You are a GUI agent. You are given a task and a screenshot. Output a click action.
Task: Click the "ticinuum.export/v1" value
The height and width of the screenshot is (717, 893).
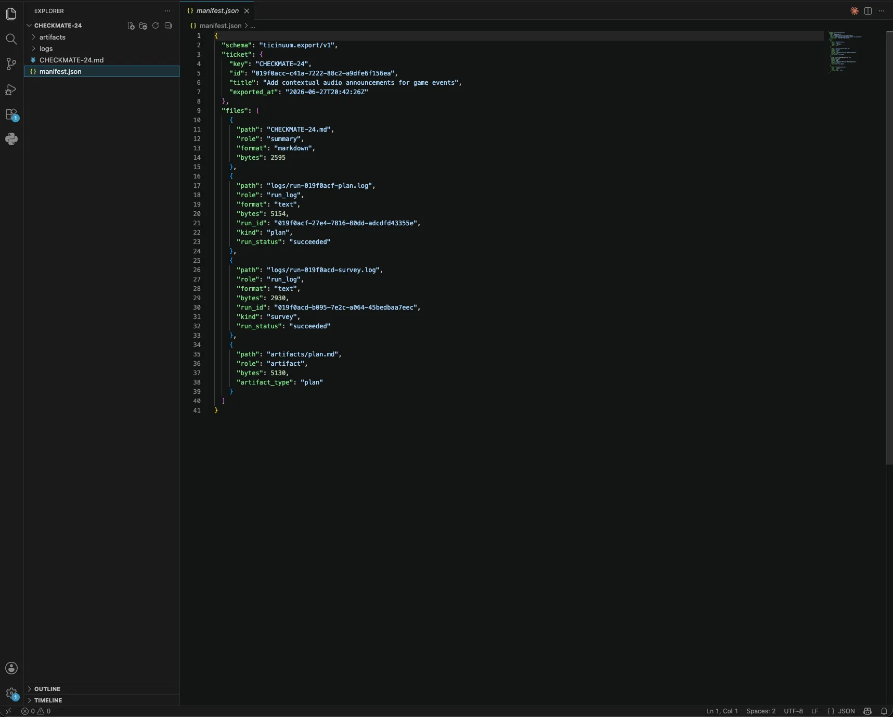pos(296,45)
